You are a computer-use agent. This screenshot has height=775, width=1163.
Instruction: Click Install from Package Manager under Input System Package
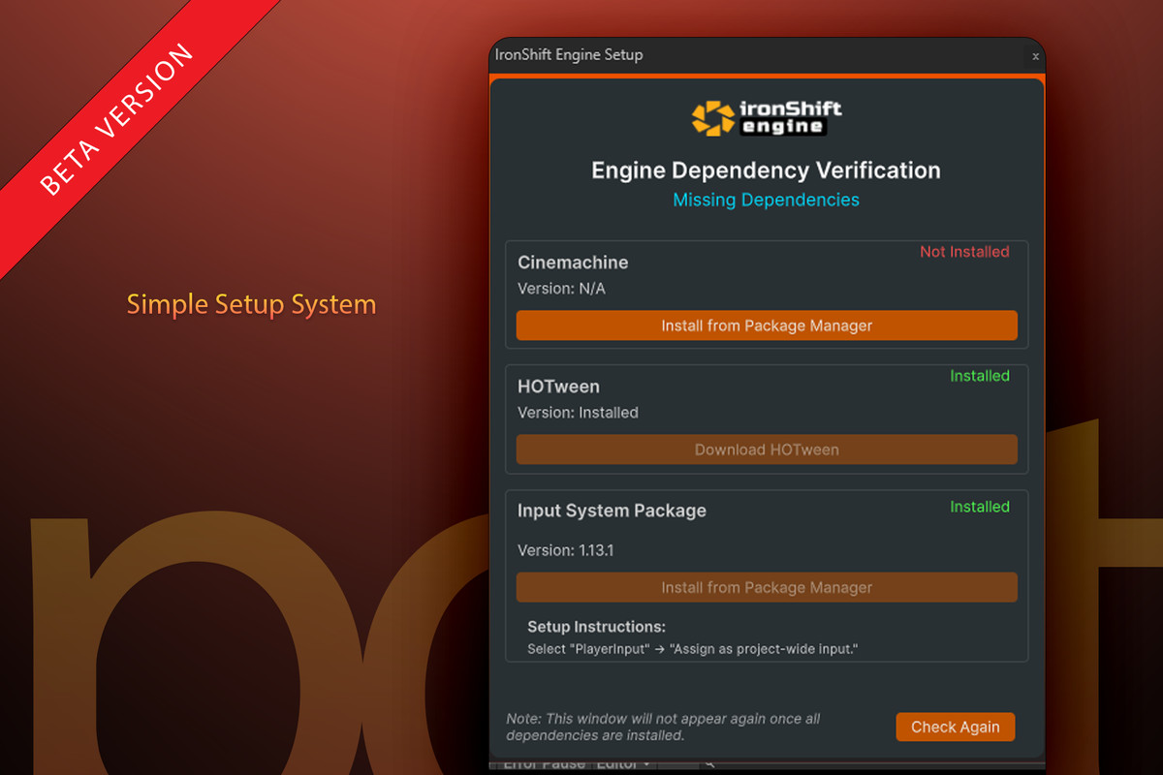click(x=767, y=587)
